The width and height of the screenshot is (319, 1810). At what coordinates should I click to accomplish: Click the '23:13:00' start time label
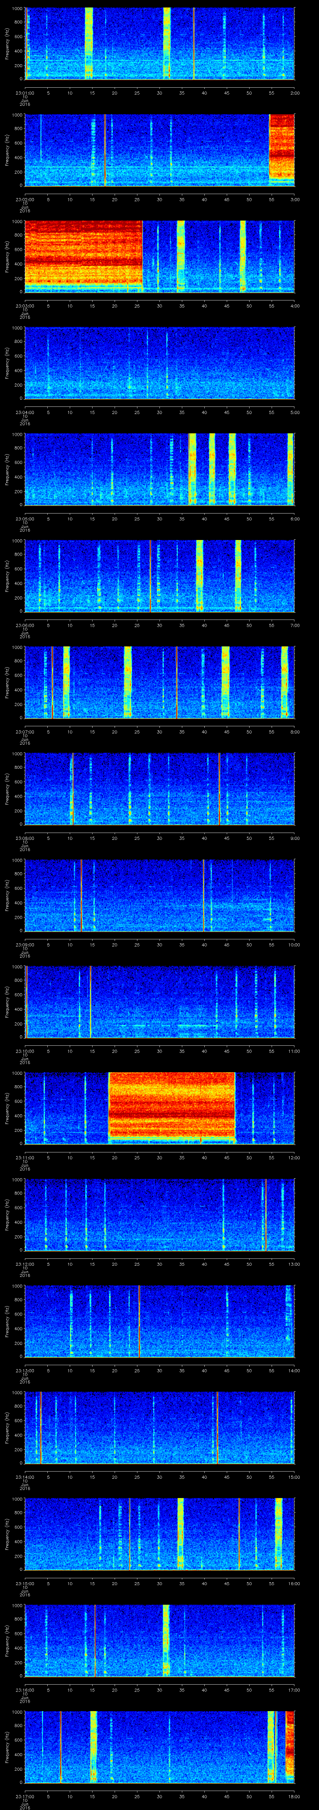point(25,1370)
